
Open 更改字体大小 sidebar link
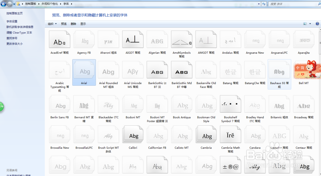coord(14,44)
